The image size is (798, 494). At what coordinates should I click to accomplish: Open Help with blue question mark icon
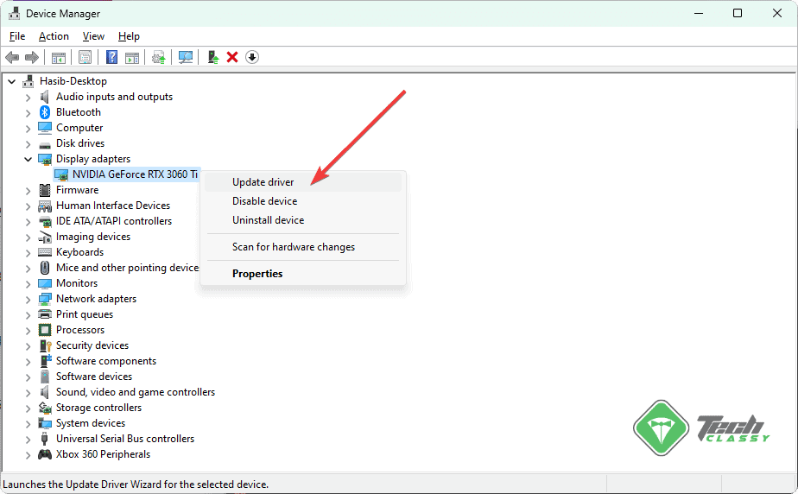[111, 57]
